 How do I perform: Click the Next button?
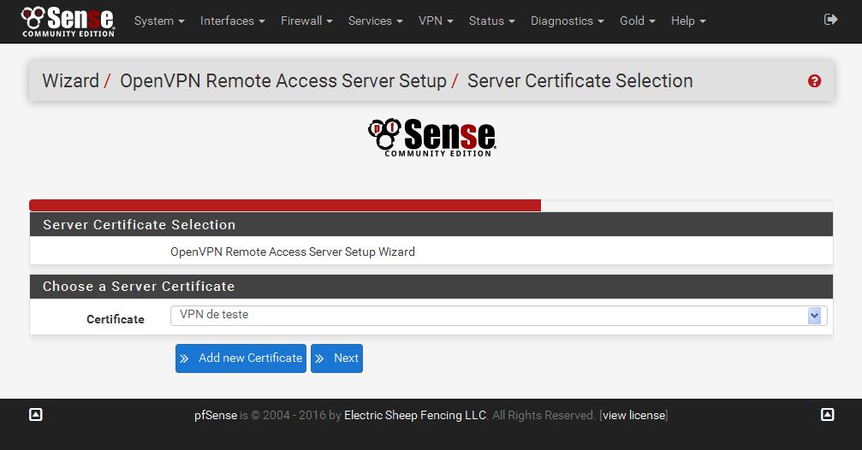click(336, 358)
